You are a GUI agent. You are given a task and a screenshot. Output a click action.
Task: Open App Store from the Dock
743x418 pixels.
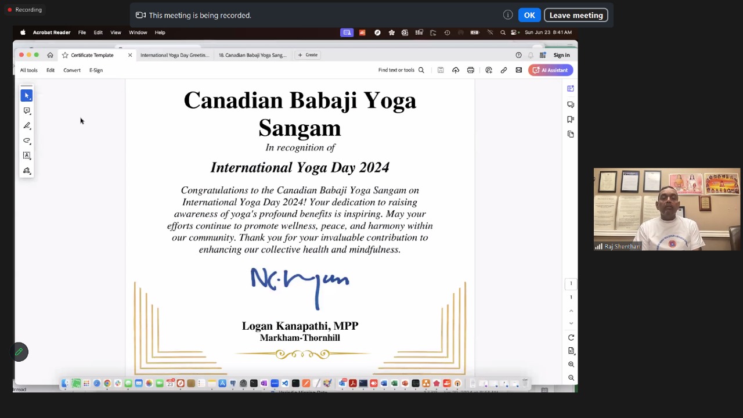tap(222, 383)
